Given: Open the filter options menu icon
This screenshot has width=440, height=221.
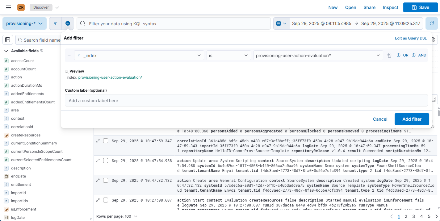Looking at the screenshot, I should tap(55, 23).
